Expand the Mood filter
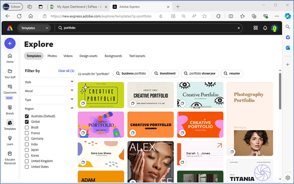 49,91
